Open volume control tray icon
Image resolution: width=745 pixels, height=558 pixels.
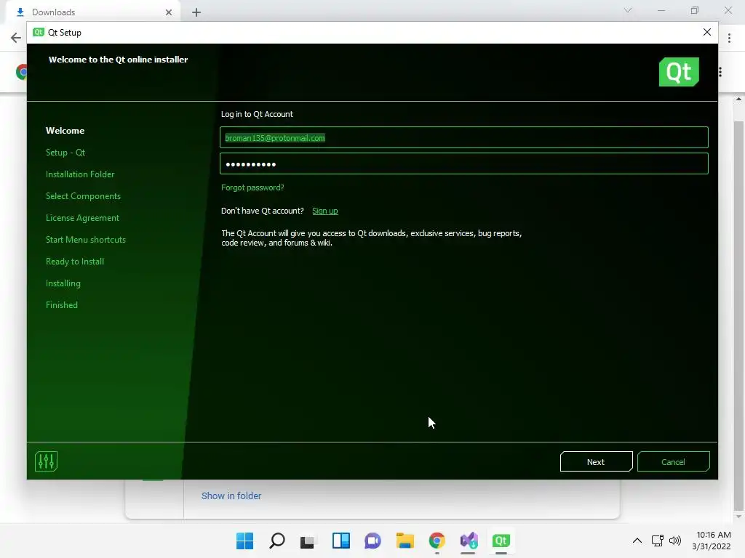(674, 541)
